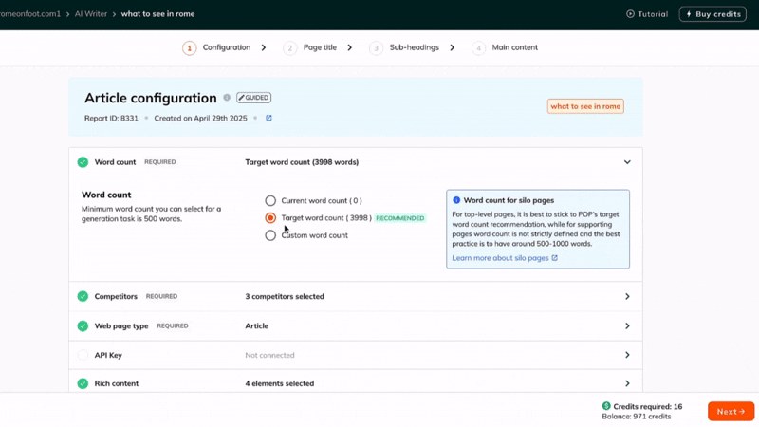
Task: Open the external link icon next to creation date
Action: pos(268,118)
